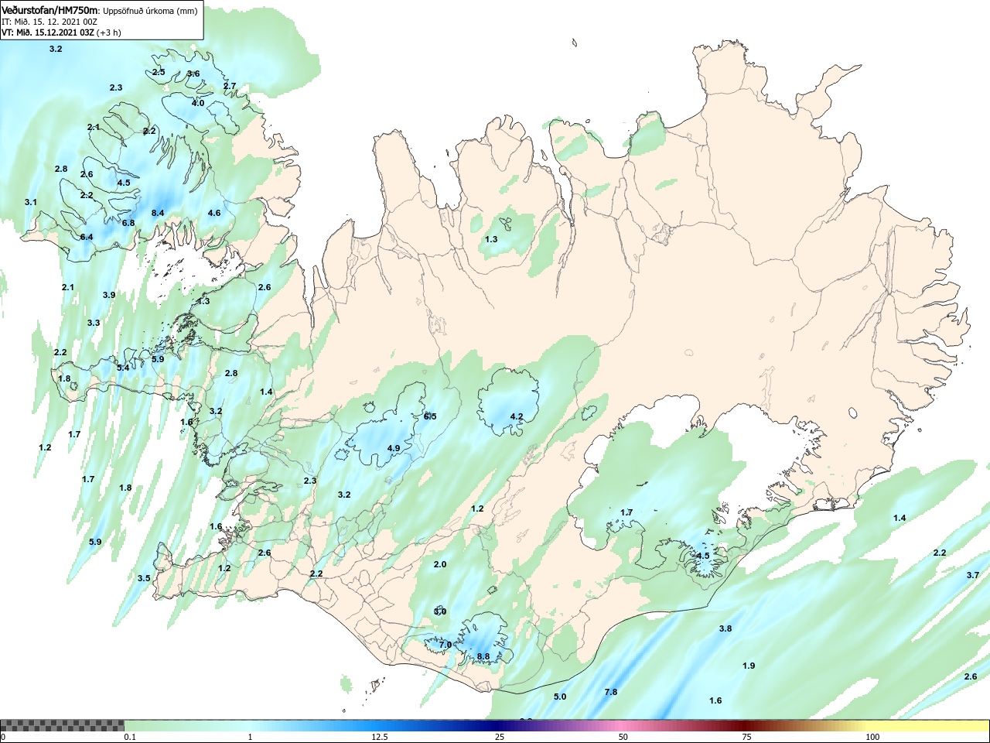Click the 6.4 precipitation value

point(87,237)
